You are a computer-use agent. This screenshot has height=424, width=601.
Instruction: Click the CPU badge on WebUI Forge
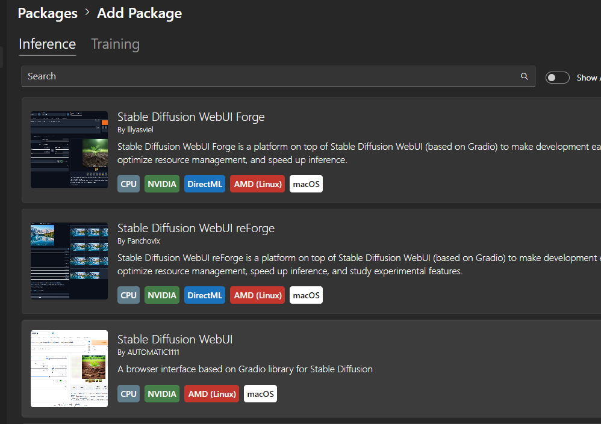(128, 184)
